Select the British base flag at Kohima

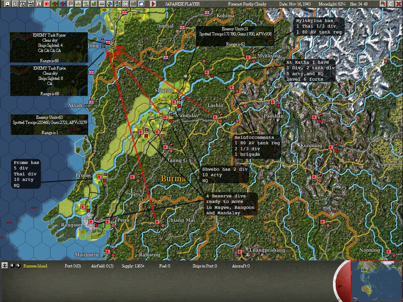point(207,13)
